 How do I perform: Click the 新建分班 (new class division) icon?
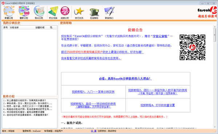click(9, 12)
